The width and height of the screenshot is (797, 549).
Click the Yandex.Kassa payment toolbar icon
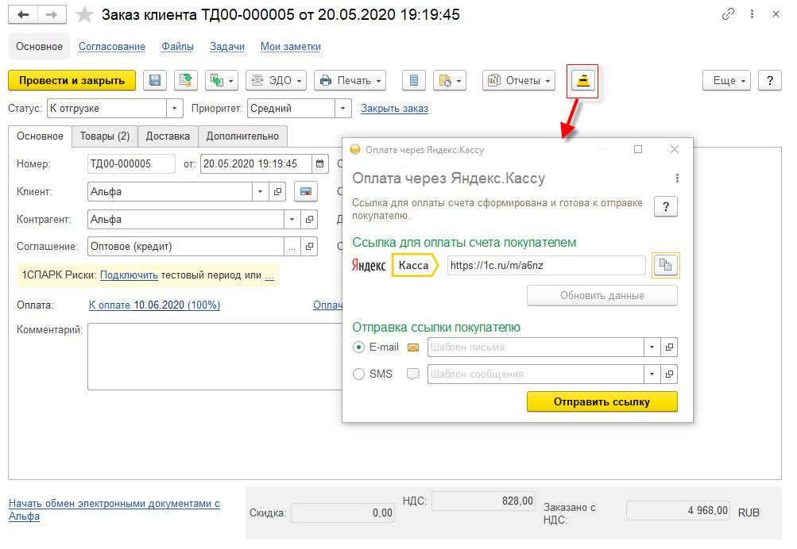point(582,81)
